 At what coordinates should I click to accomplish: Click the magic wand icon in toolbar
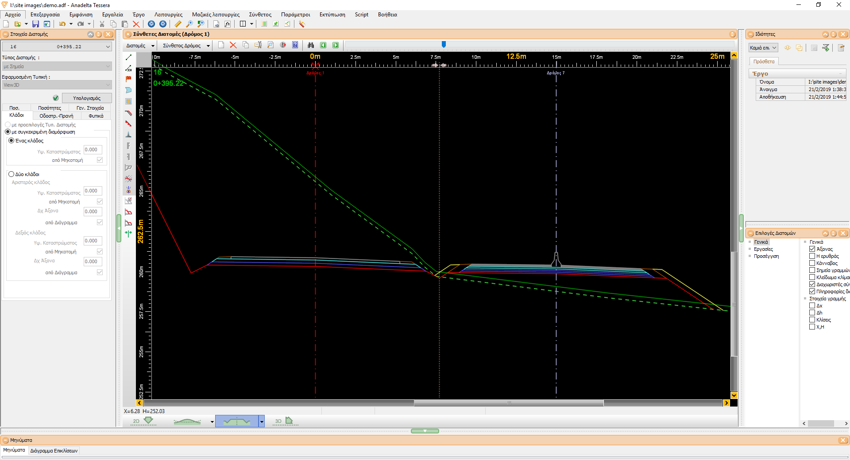302,24
